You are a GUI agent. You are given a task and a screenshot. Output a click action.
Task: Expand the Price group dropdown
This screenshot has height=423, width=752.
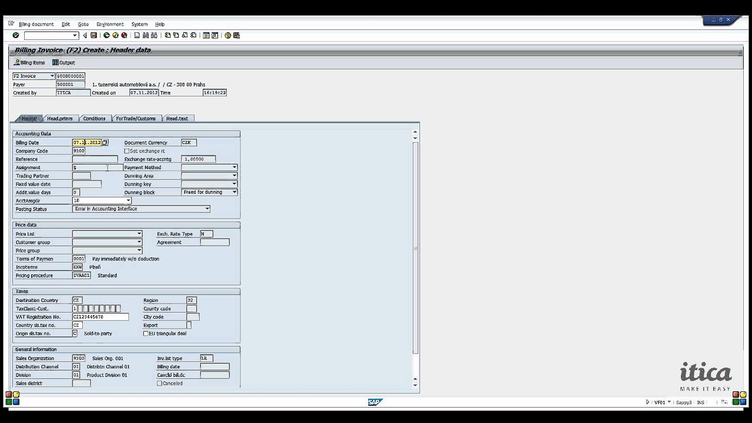point(139,250)
